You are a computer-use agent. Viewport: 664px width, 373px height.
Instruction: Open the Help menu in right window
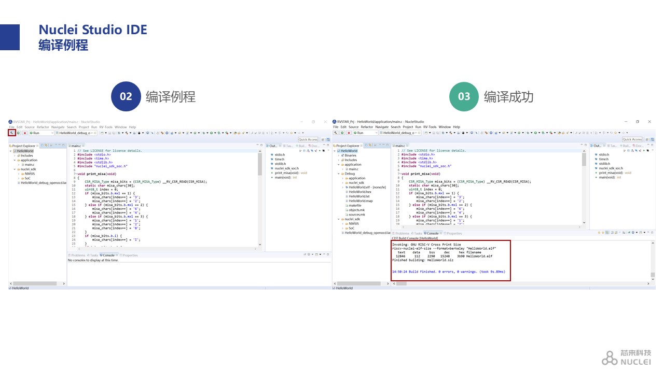(x=457, y=127)
